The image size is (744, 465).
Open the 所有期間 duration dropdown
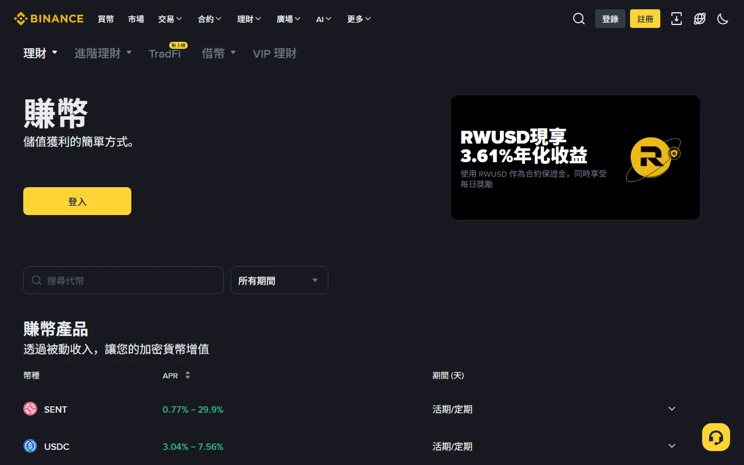(280, 280)
